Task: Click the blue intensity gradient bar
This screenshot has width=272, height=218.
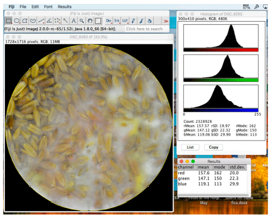Action: [x=221, y=110]
